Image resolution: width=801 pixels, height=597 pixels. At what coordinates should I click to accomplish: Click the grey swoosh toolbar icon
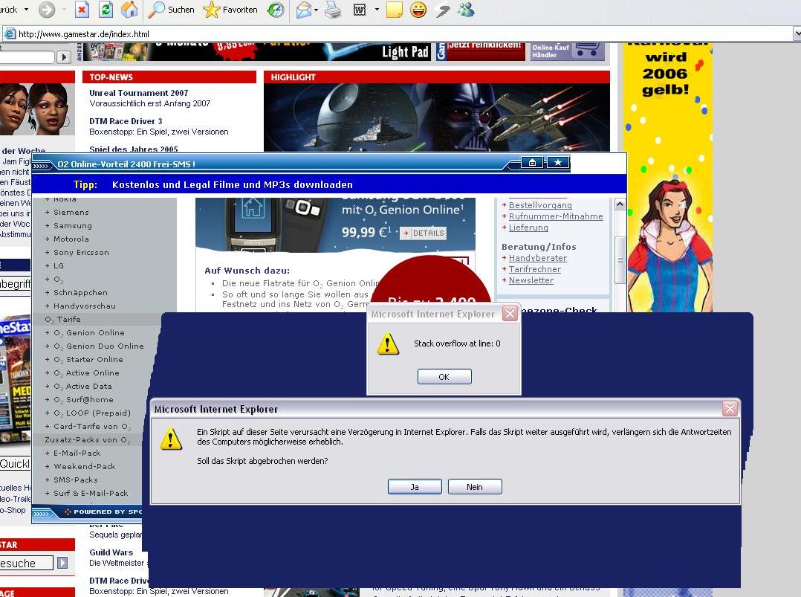[x=442, y=10]
